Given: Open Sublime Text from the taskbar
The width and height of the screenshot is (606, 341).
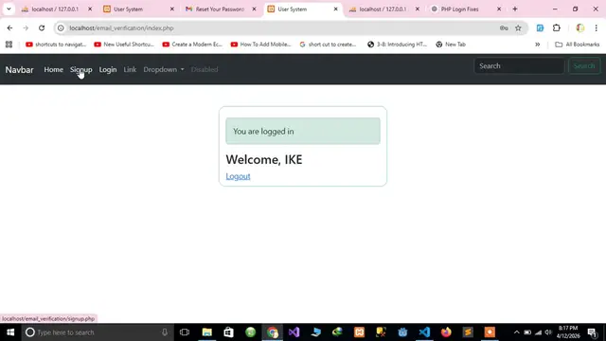Looking at the screenshot, I should click(468, 332).
